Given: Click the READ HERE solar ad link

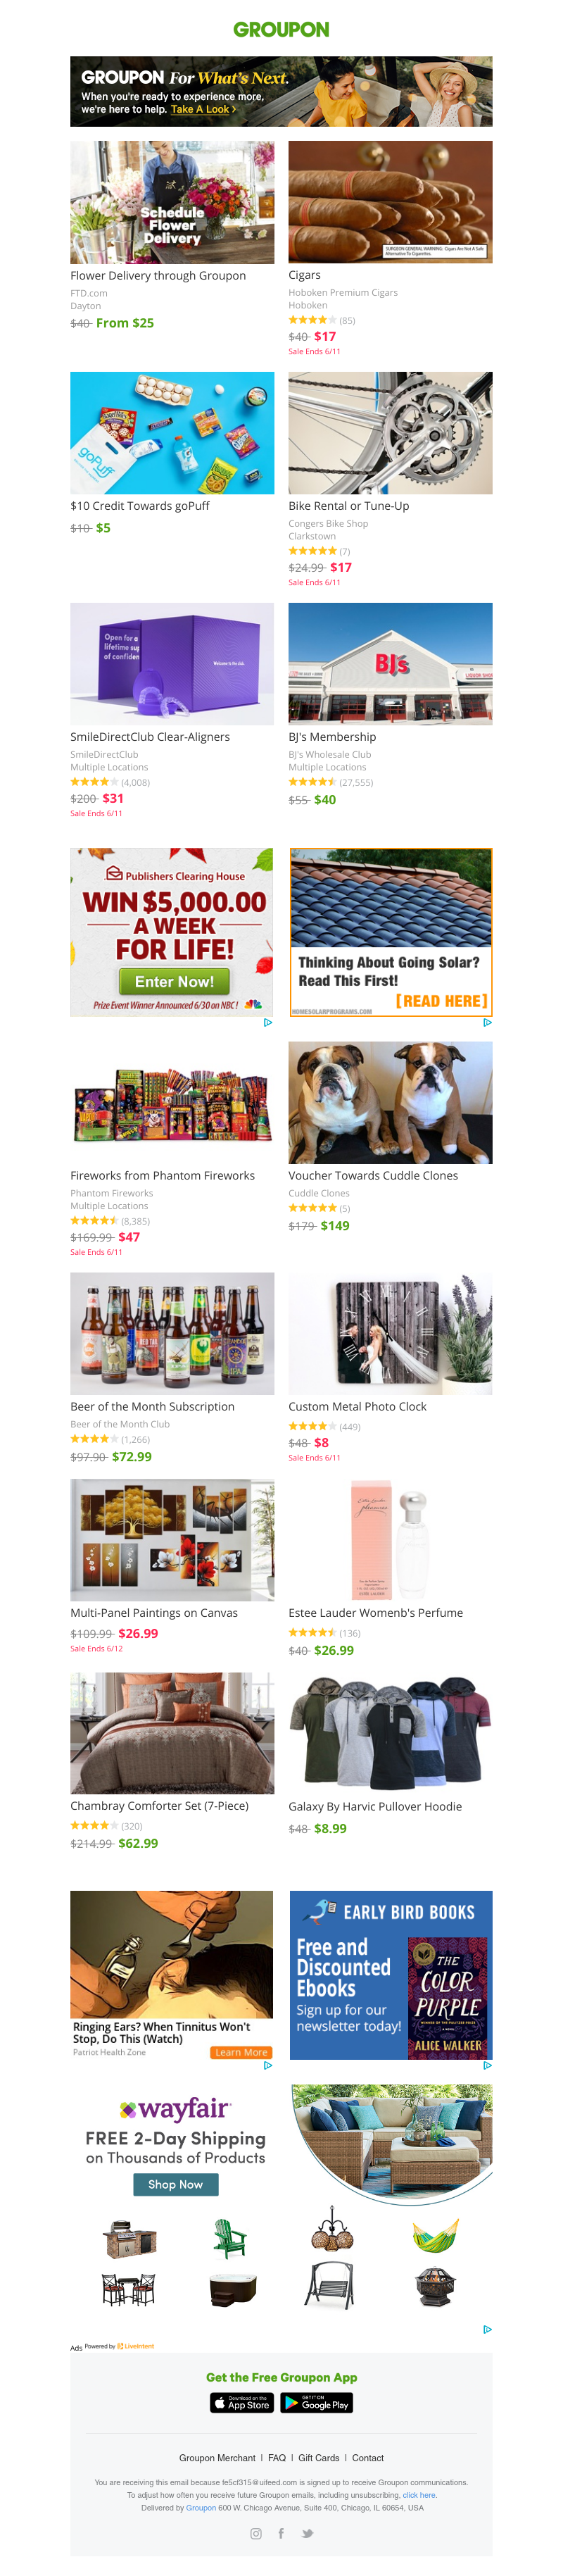Looking at the screenshot, I should tap(441, 1001).
